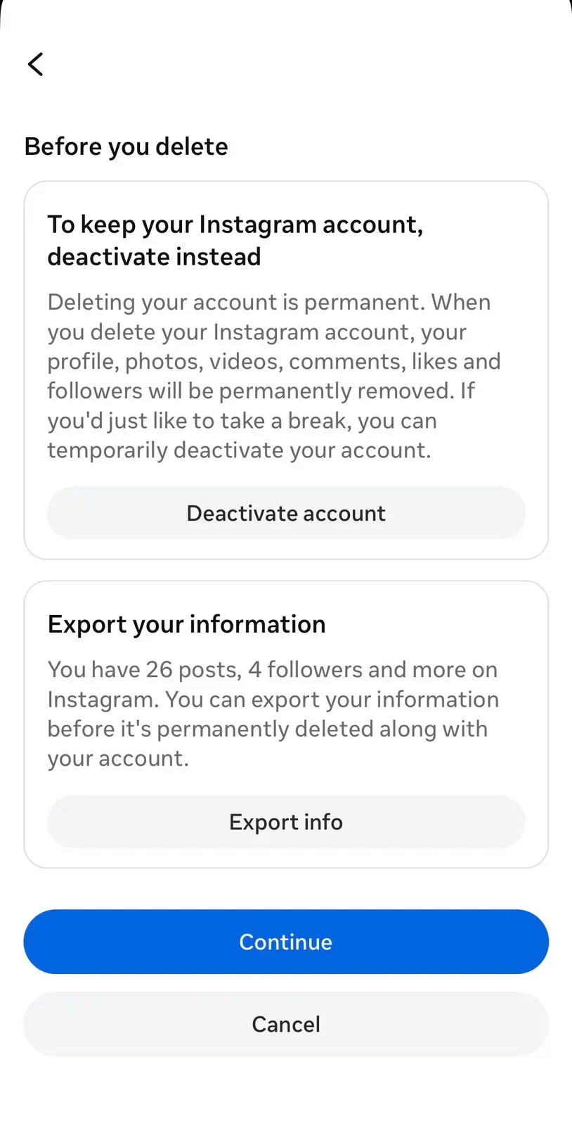Viewport: 572px width, 1126px height.
Task: Tap the Deactivate account button
Action: [286, 513]
